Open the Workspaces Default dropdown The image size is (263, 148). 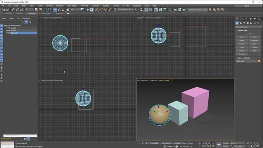pyautogui.click(x=253, y=6)
